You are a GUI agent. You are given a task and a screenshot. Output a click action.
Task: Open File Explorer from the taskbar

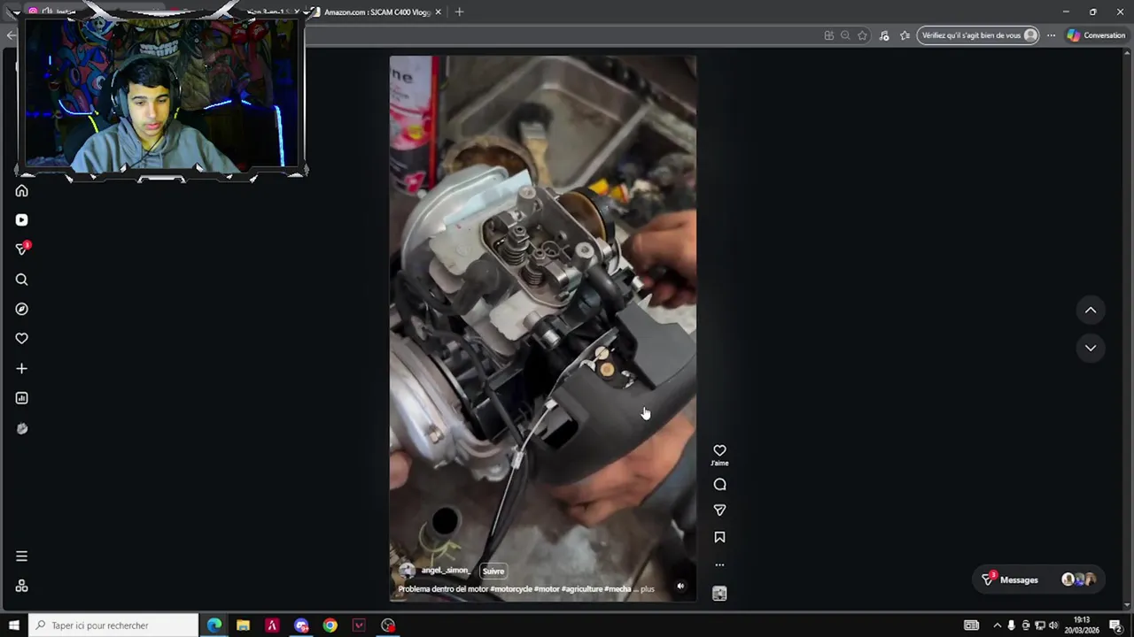click(x=243, y=625)
